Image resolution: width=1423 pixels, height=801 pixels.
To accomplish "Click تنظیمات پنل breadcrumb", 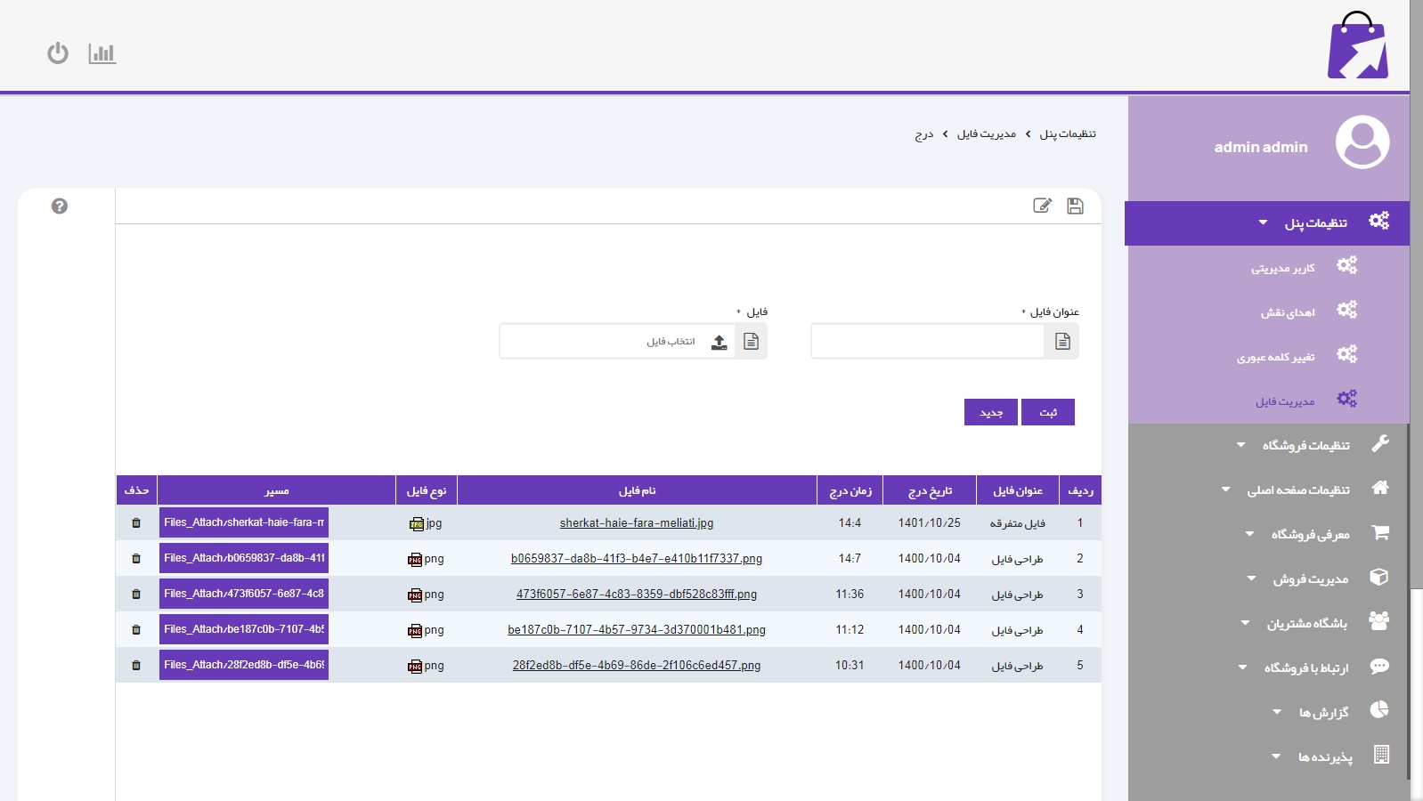I will tap(1068, 133).
